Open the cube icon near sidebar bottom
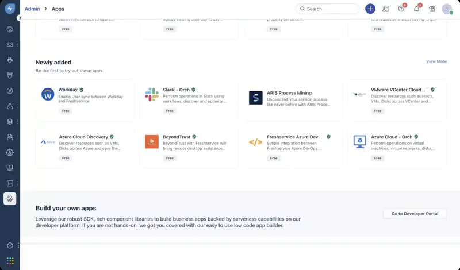 pyautogui.click(x=10, y=245)
